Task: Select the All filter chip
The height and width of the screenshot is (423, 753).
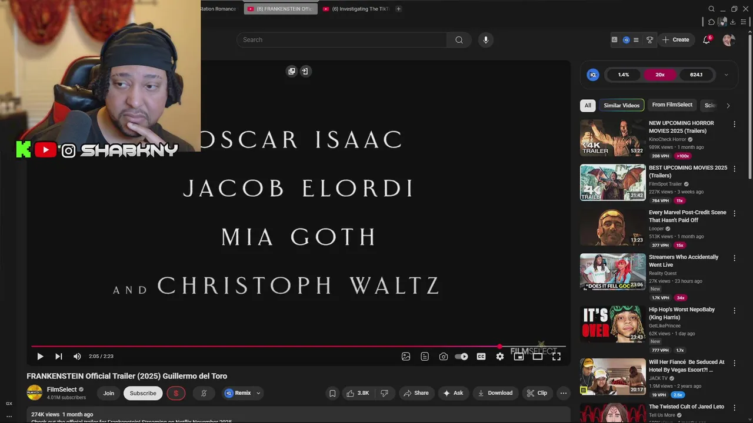Action: [588, 105]
